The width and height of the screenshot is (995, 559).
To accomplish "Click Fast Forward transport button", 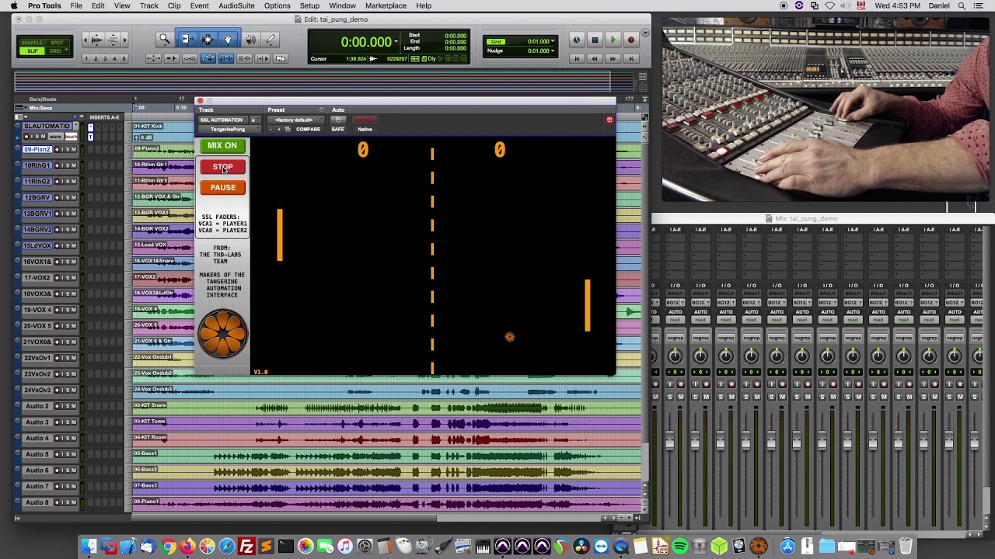I will 613,58.
